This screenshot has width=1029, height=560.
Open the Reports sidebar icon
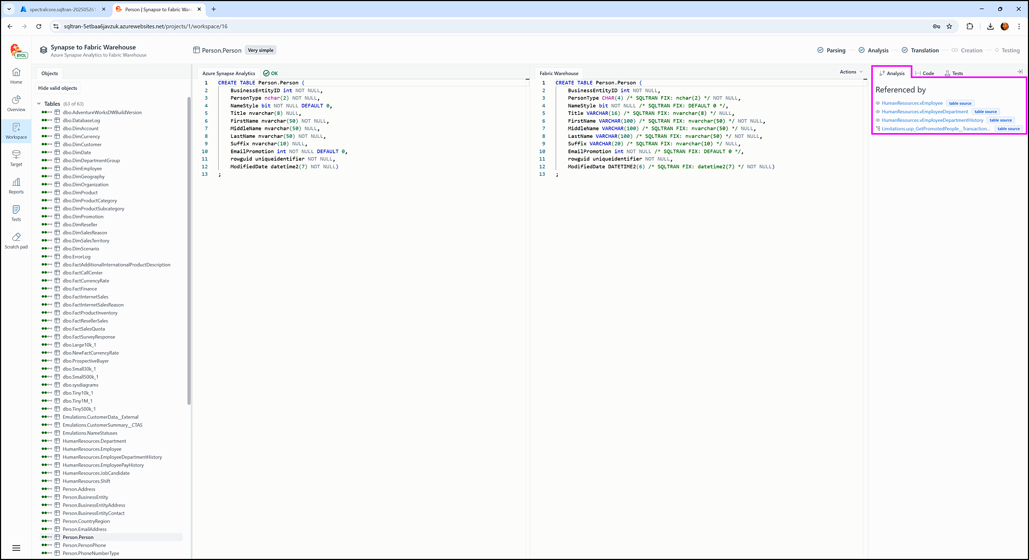(x=16, y=185)
